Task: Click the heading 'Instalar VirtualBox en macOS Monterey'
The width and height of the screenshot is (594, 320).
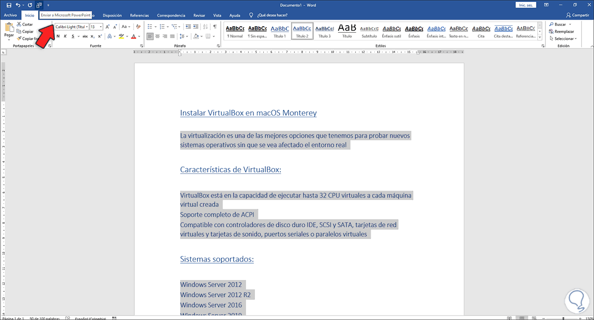Action: [248, 113]
